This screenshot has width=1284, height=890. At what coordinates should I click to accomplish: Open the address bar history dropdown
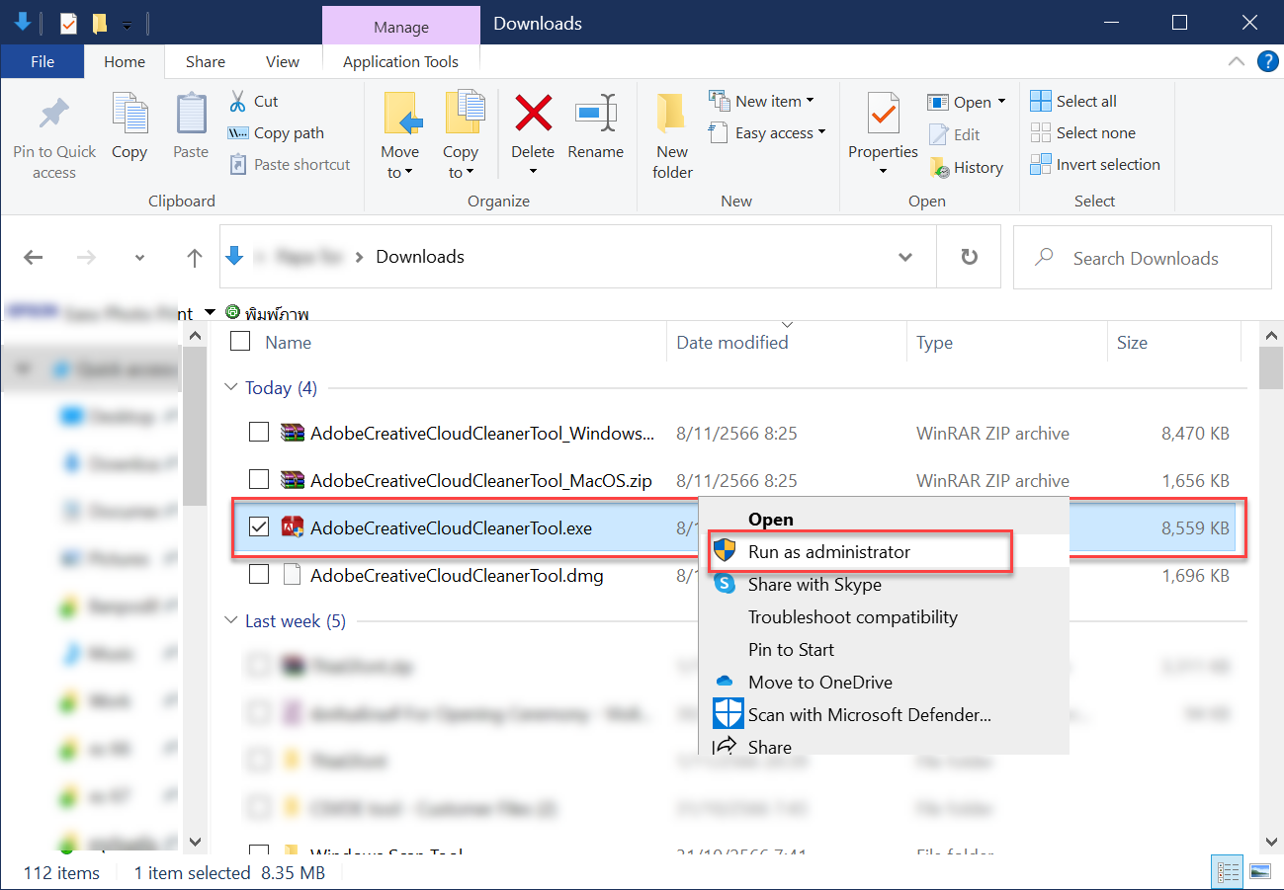904,257
